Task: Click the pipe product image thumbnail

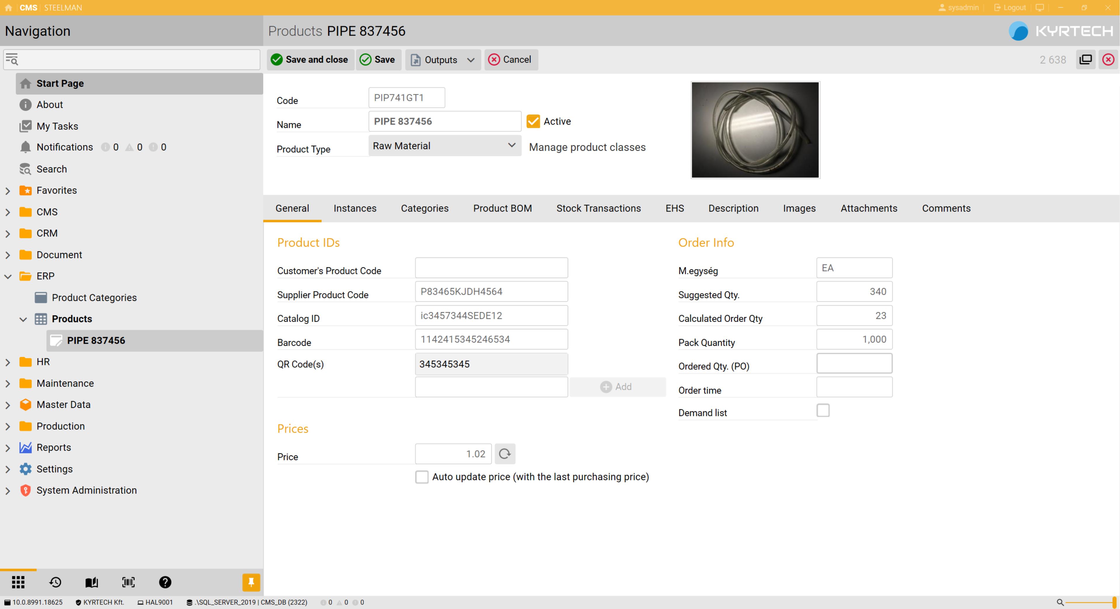Action: 755,130
